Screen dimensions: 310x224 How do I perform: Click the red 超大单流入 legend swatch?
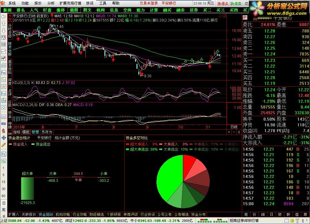point(127,144)
